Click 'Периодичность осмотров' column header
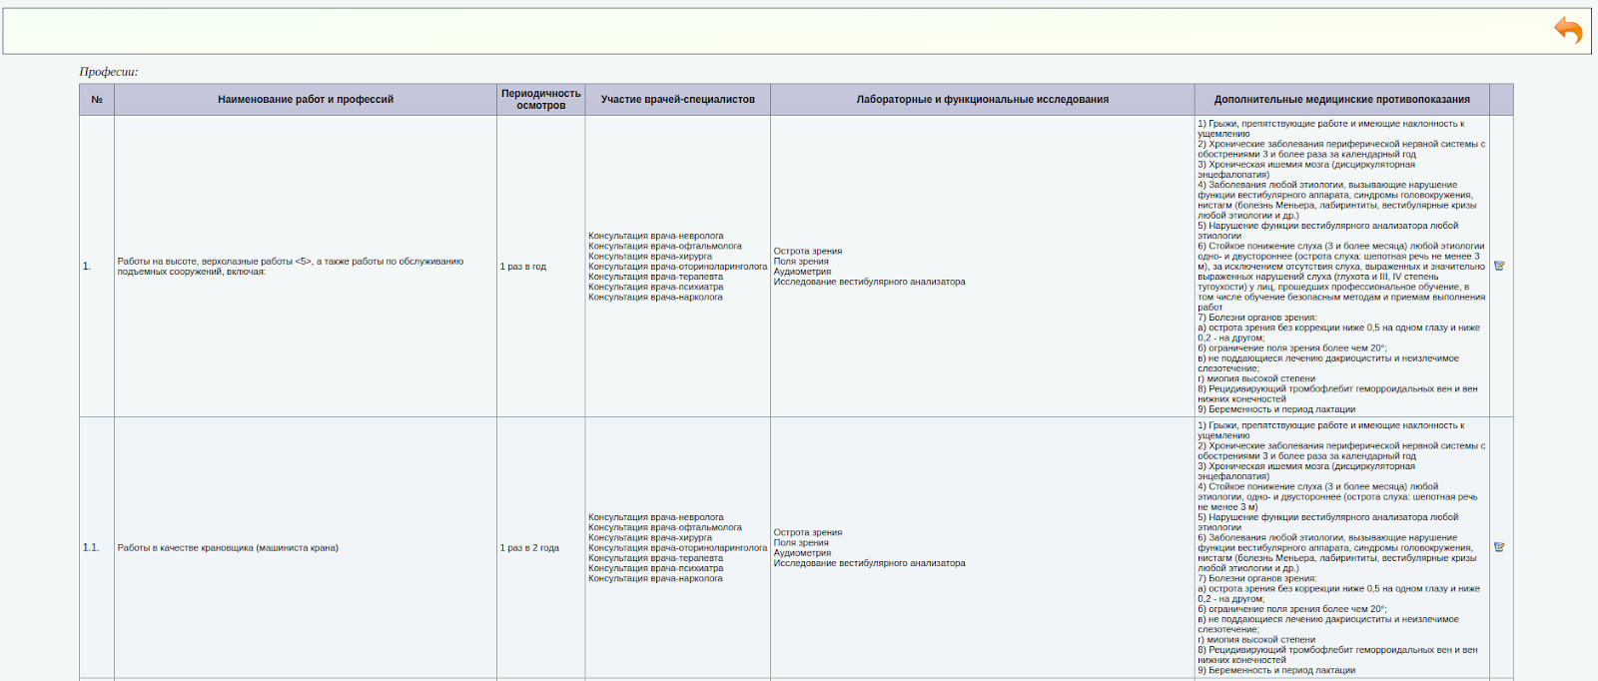 pos(540,100)
